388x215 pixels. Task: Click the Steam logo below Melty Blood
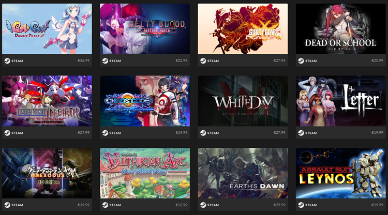click(105, 61)
